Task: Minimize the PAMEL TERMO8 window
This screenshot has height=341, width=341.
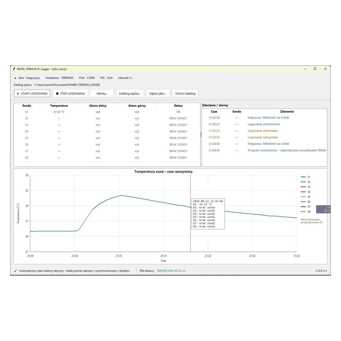Action: coord(305,69)
